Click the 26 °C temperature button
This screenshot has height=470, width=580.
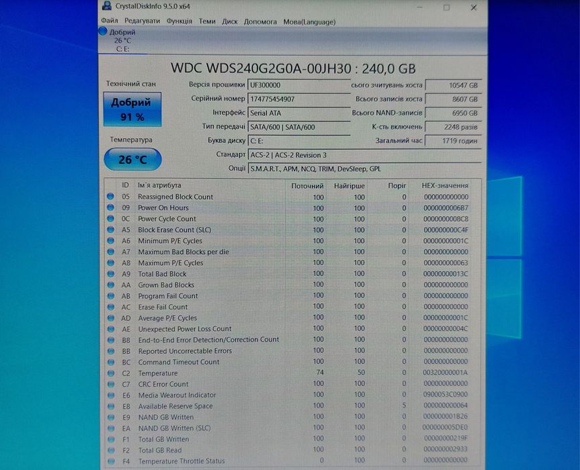pos(133,159)
